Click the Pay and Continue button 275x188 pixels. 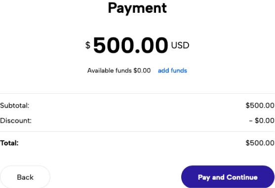(228, 177)
